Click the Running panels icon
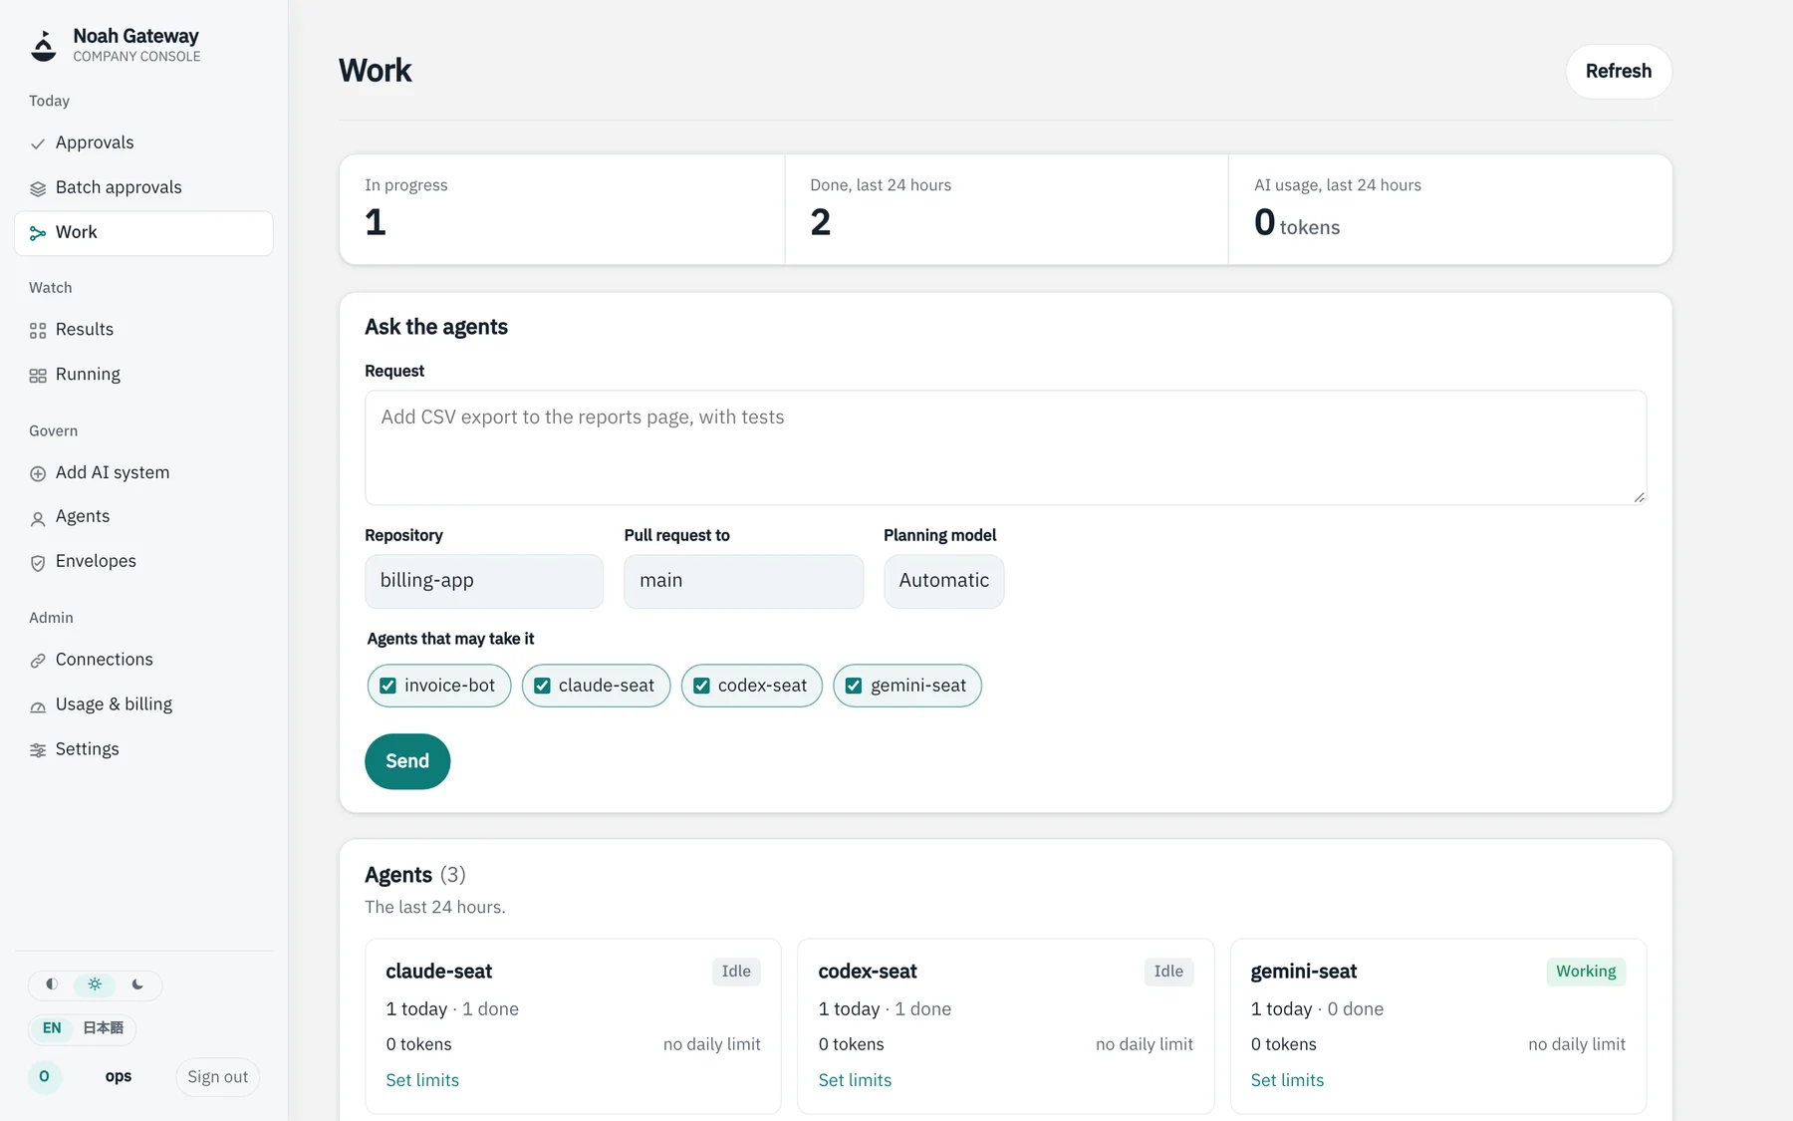 point(38,375)
